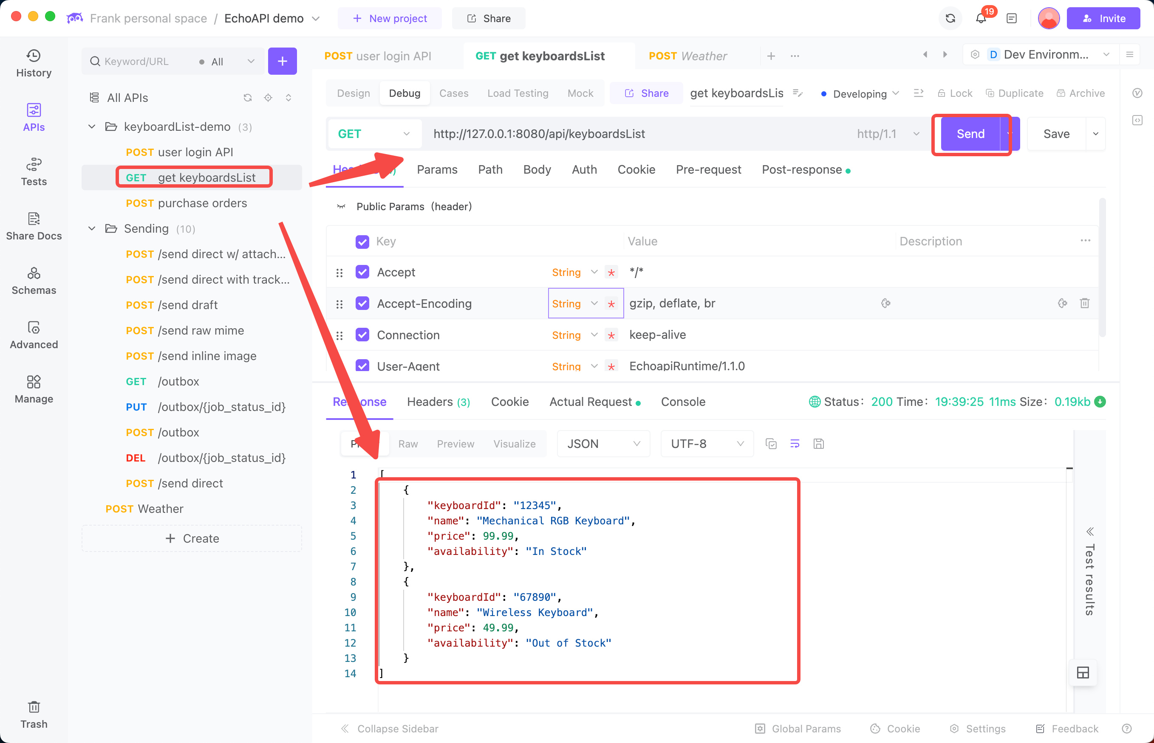Screen dimensions: 1154x743
Task: Open the History panel
Action: 34,63
